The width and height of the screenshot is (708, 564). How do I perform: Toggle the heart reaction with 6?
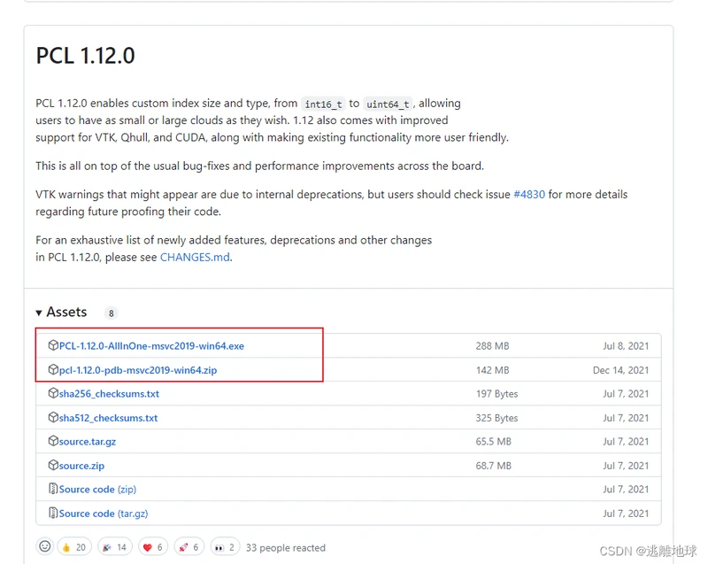tap(151, 547)
